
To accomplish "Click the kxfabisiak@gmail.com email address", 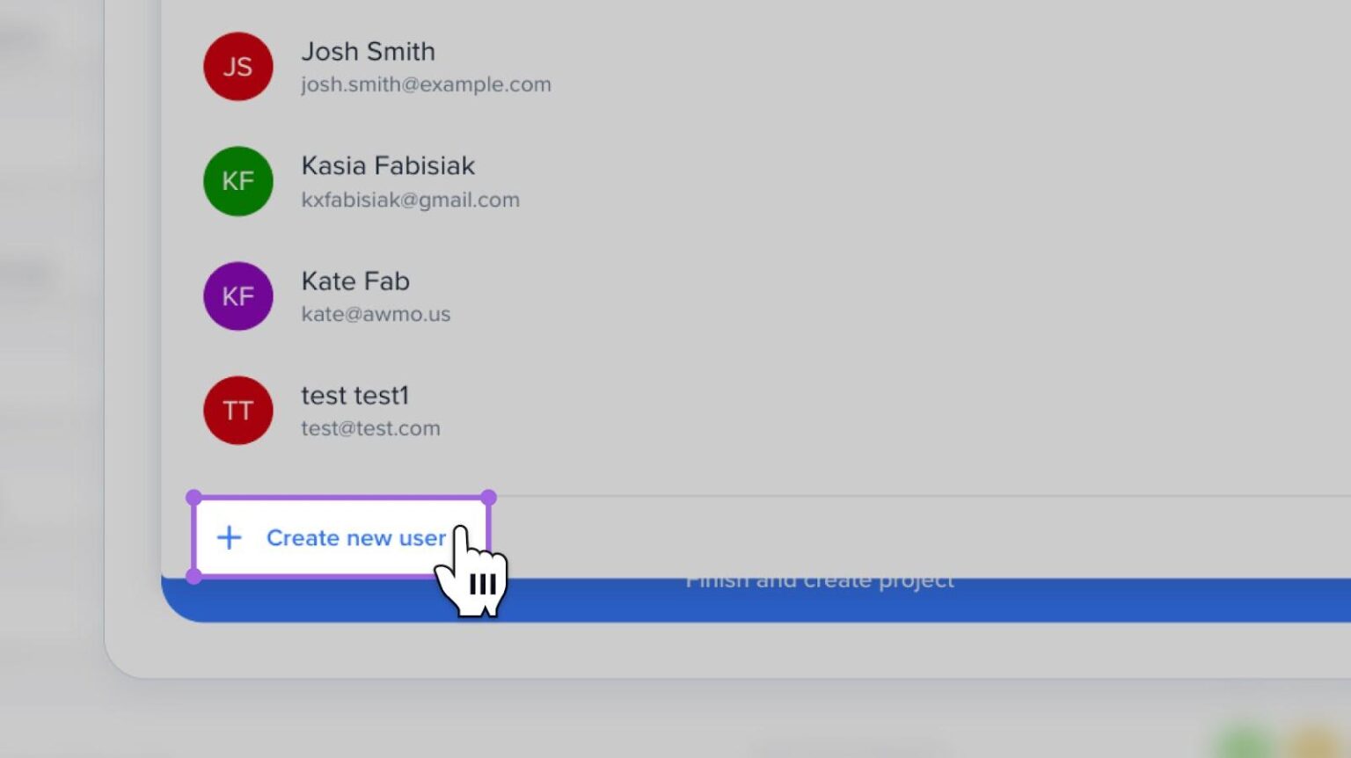I will [410, 200].
